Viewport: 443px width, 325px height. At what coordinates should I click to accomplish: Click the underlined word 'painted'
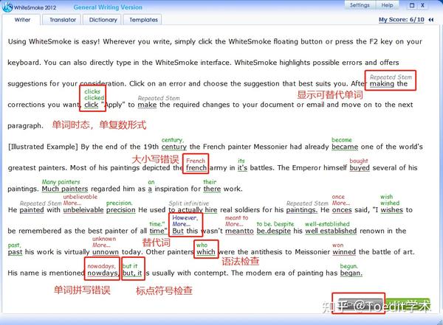[32, 210]
